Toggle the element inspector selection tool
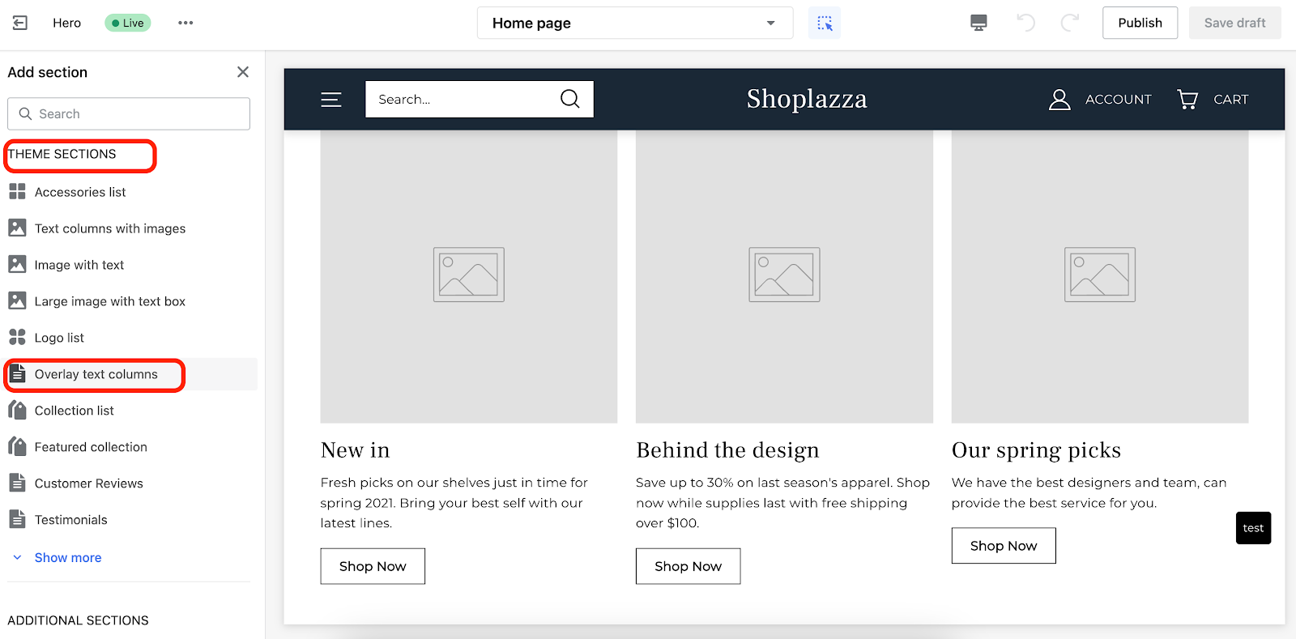The height and width of the screenshot is (639, 1296). click(x=825, y=23)
